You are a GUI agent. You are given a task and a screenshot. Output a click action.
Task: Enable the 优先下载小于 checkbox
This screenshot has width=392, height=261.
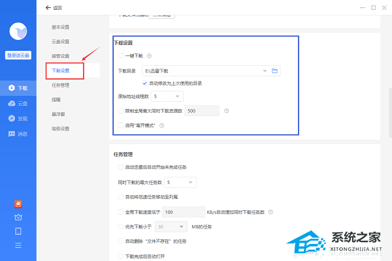tap(120, 226)
